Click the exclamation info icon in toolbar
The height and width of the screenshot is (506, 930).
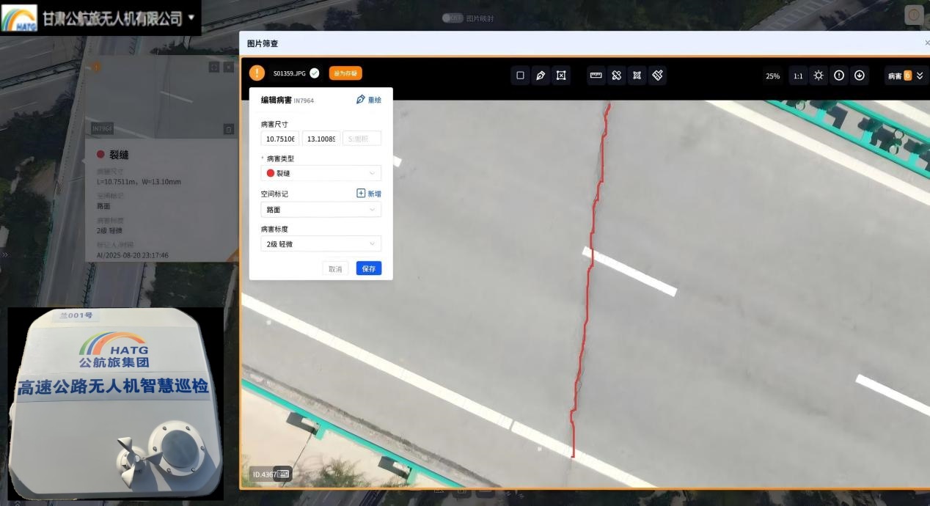pyautogui.click(x=839, y=76)
